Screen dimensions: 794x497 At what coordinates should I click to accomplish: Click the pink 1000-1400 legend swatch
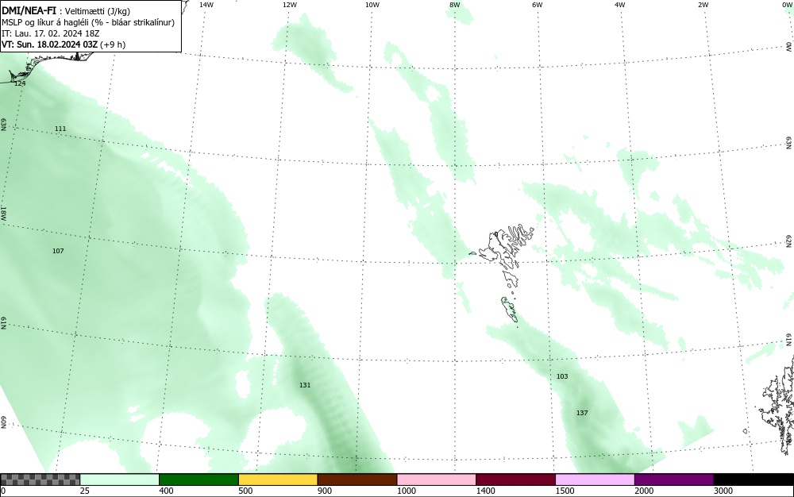[x=437, y=480]
